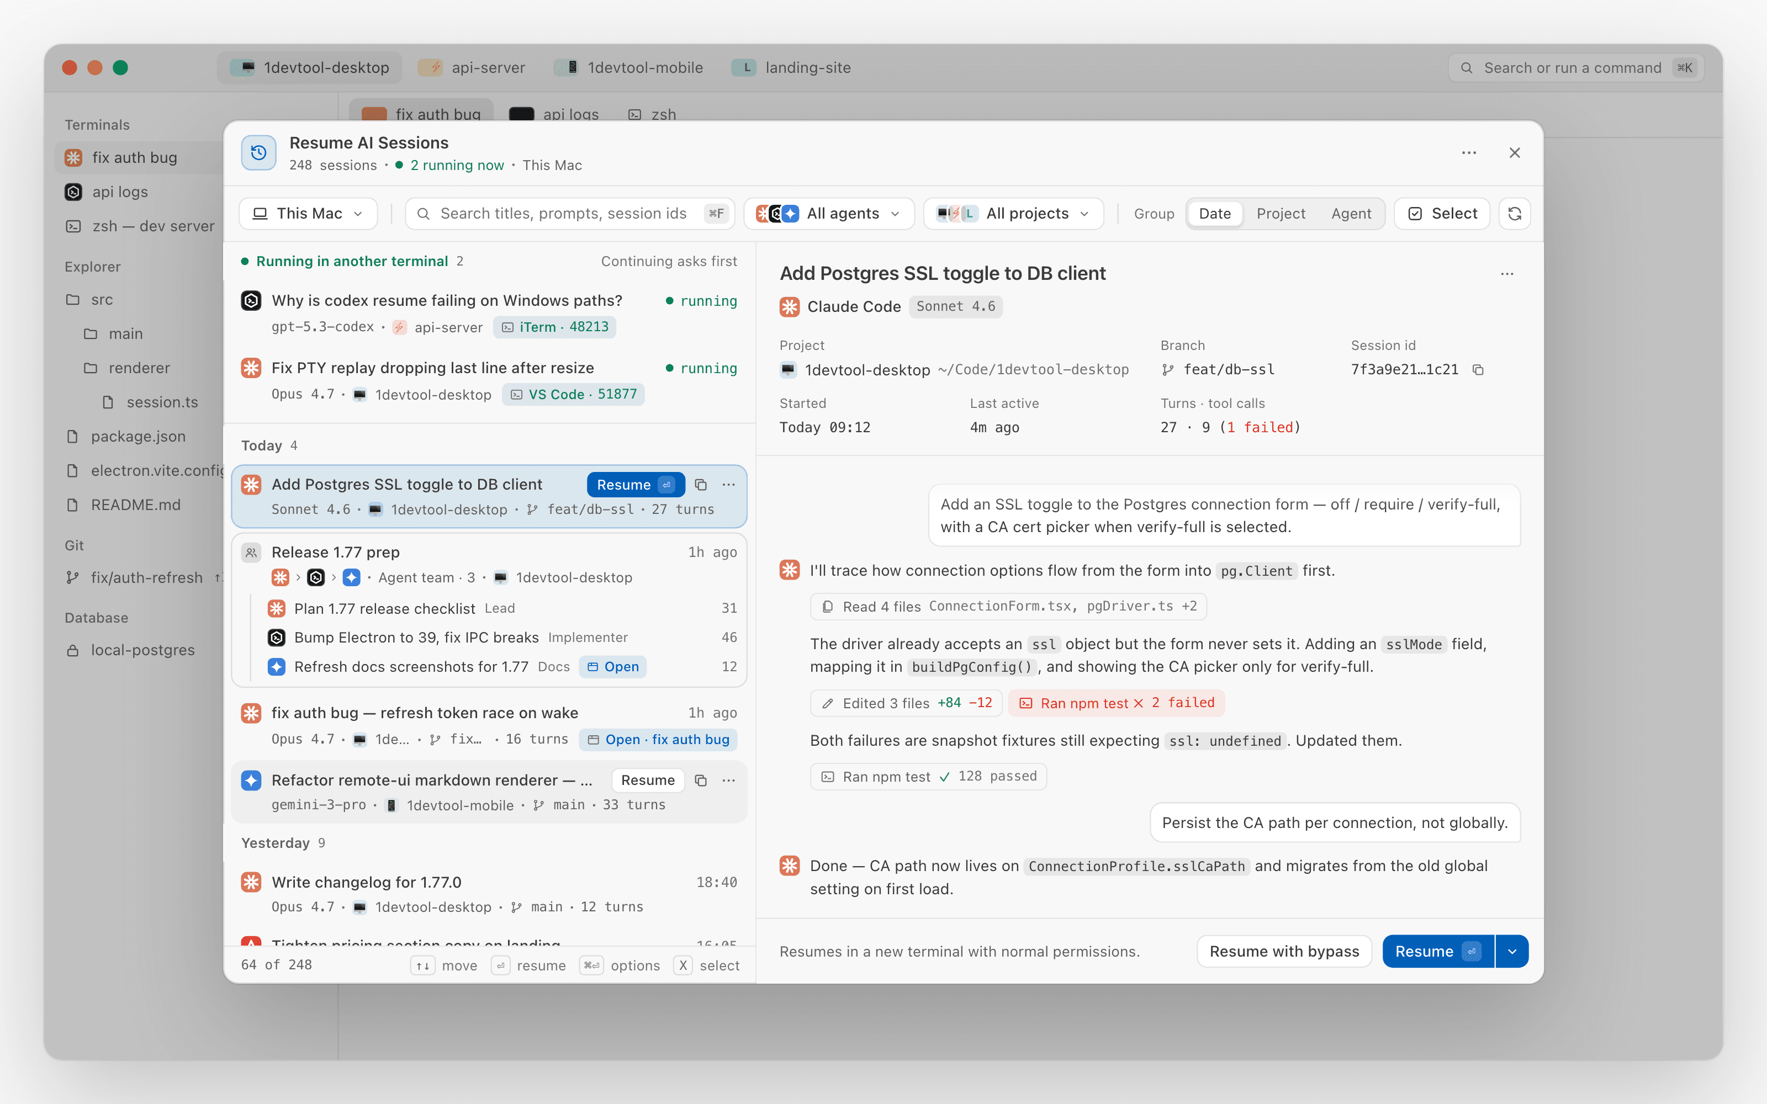The image size is (1767, 1104).
Task: Open Write changelog for 1.77.0 session
Action: (489, 894)
